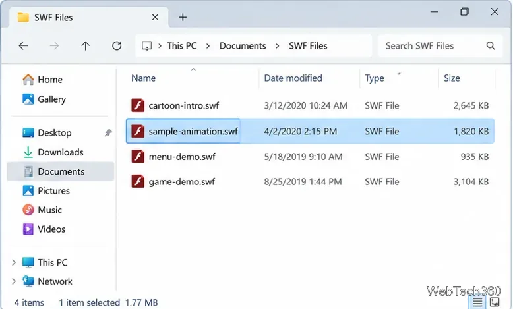Image resolution: width=513 pixels, height=309 pixels.
Task: Click Documents in the breadcrumb
Action: click(243, 45)
